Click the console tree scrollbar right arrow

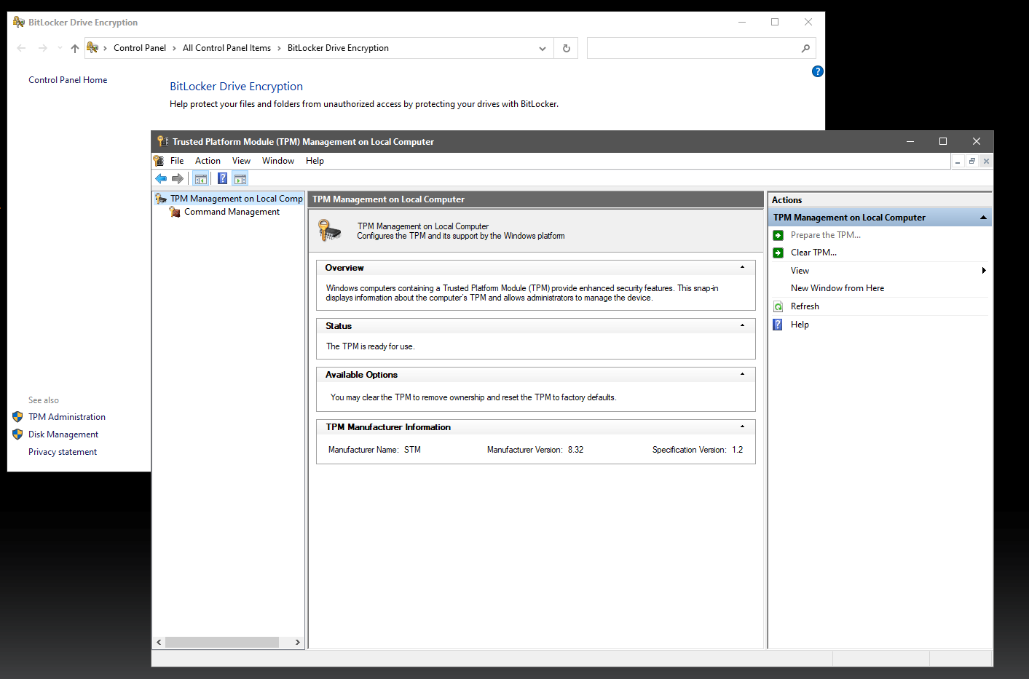pyautogui.click(x=297, y=642)
